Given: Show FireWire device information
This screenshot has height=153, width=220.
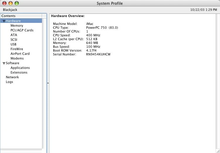Looking at the screenshot, I should (x=17, y=49).
